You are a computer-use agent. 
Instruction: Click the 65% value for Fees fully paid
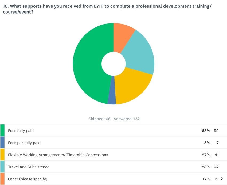(x=206, y=131)
